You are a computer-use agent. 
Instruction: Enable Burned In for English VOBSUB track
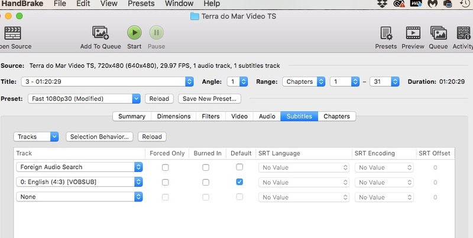coord(205,182)
